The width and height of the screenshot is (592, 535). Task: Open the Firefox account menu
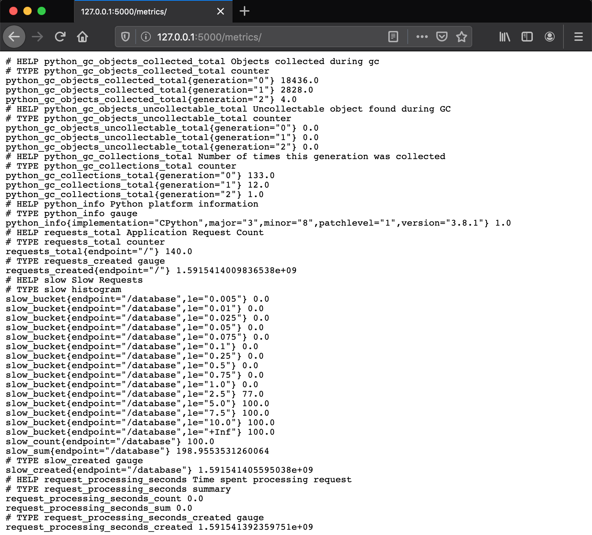[x=550, y=37]
